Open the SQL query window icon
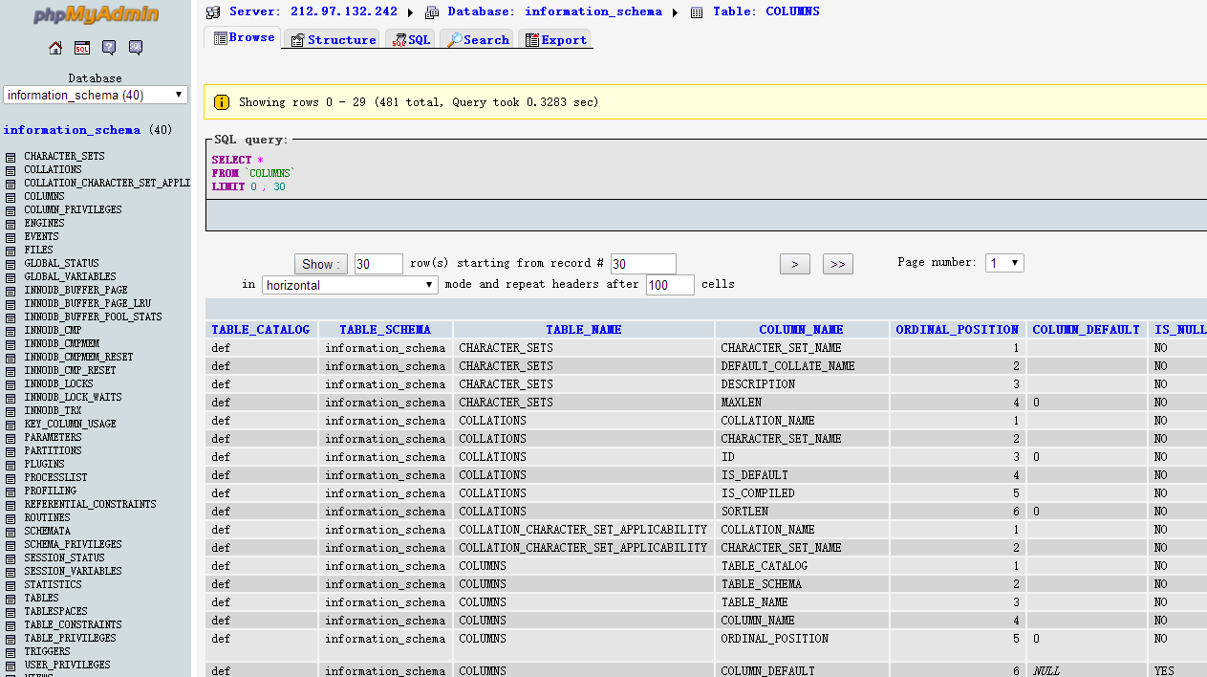This screenshot has height=677, width=1207. (x=82, y=48)
